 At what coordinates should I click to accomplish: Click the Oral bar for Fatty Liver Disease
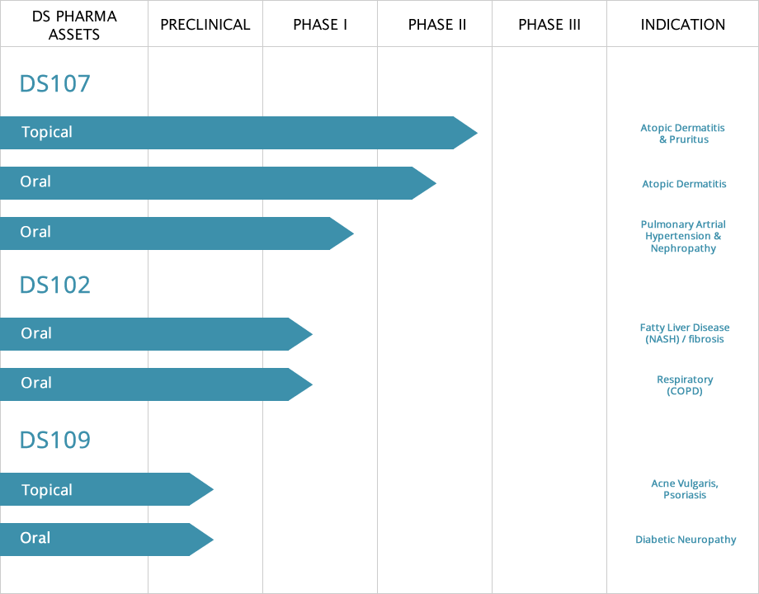(x=148, y=334)
